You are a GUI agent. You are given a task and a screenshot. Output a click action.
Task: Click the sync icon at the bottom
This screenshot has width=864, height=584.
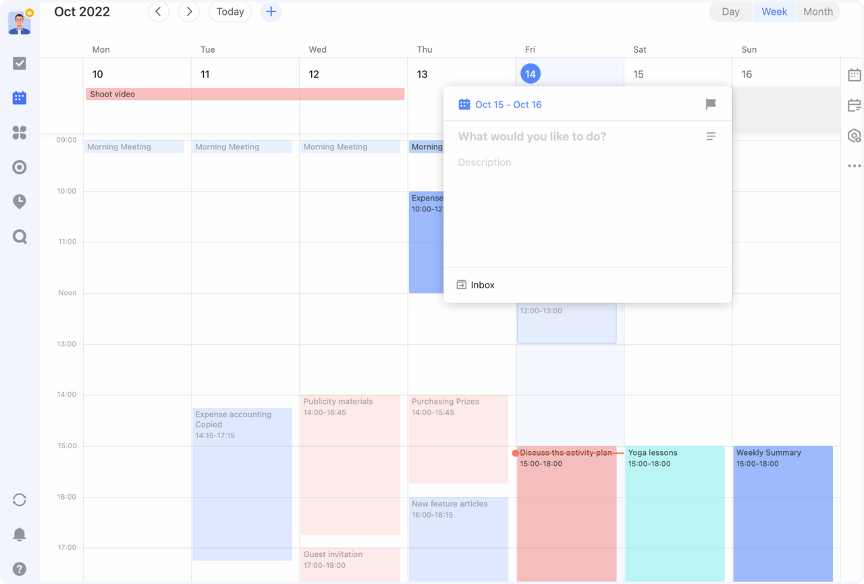(x=20, y=500)
